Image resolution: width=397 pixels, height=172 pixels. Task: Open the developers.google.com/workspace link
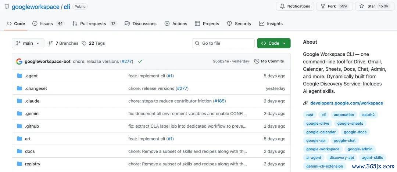click(x=346, y=103)
